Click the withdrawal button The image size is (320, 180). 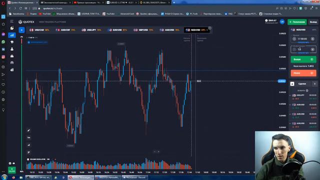[x=313, y=22]
